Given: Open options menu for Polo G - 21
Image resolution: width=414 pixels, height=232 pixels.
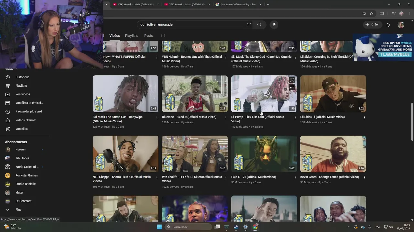Looking at the screenshot, I should point(295,178).
